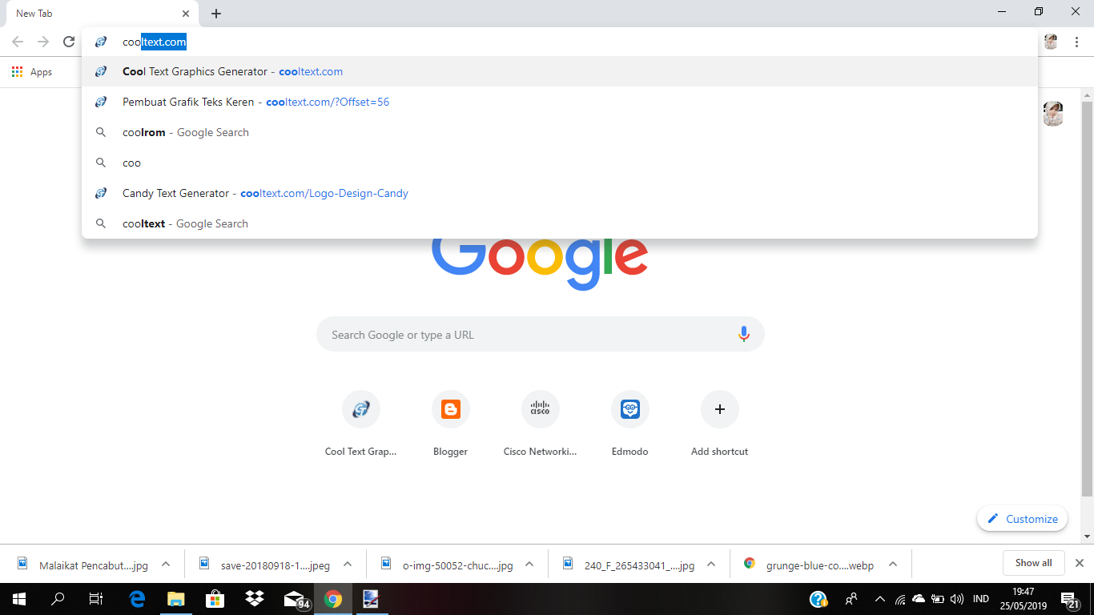Expand options for the save-20180918 download
Image resolution: width=1094 pixels, height=615 pixels.
(x=348, y=564)
